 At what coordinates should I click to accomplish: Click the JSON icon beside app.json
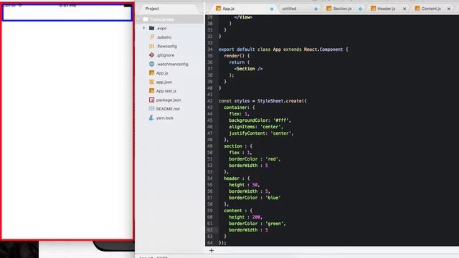(x=151, y=82)
